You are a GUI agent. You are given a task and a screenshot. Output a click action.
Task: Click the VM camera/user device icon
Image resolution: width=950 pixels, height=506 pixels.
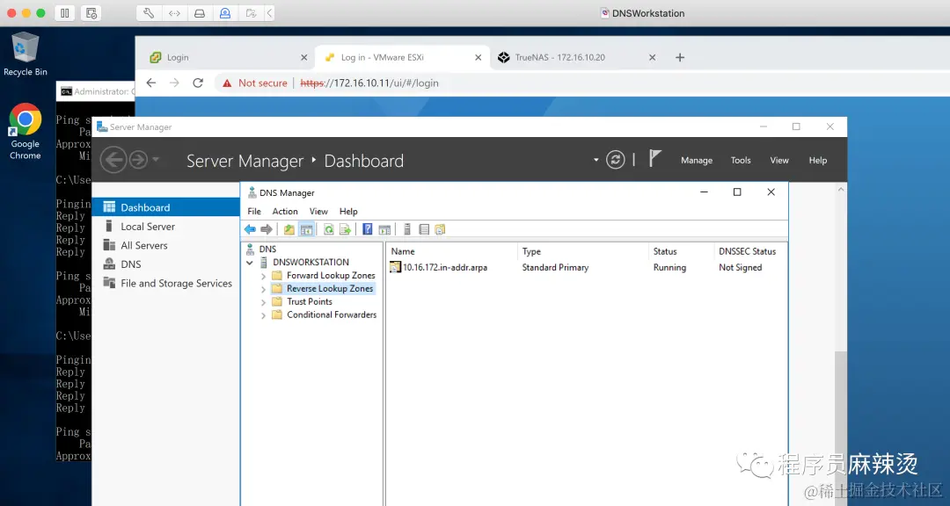[x=225, y=12]
